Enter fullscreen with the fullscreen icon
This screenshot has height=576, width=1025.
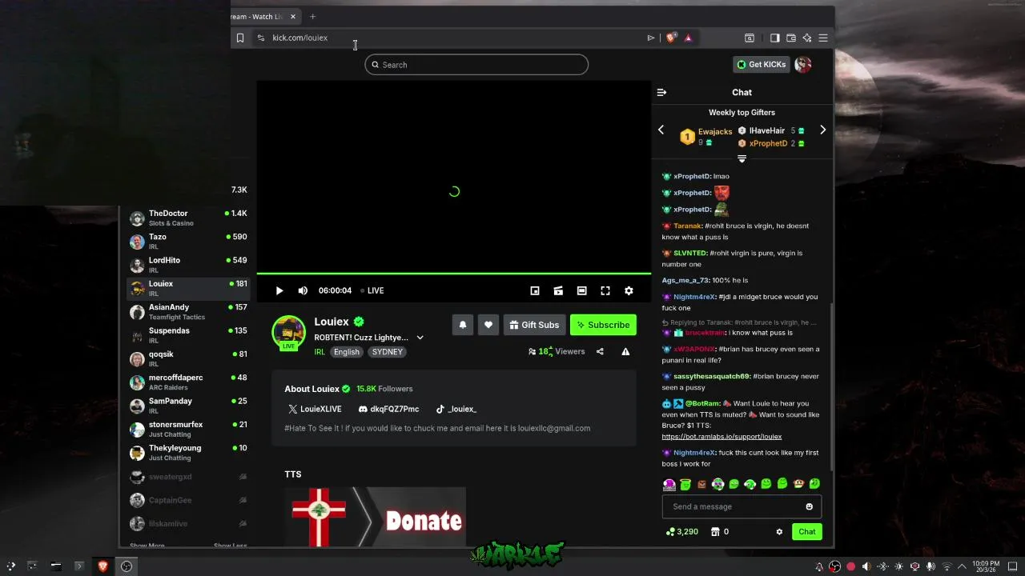[x=605, y=290]
